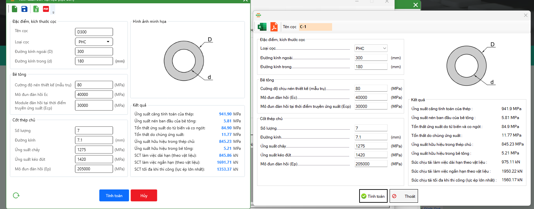
Task: Click the white X on green background bar
Action: pos(416,5)
